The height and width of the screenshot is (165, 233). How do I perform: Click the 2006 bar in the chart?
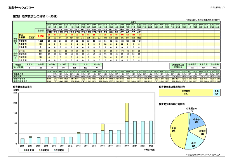[23, 141]
